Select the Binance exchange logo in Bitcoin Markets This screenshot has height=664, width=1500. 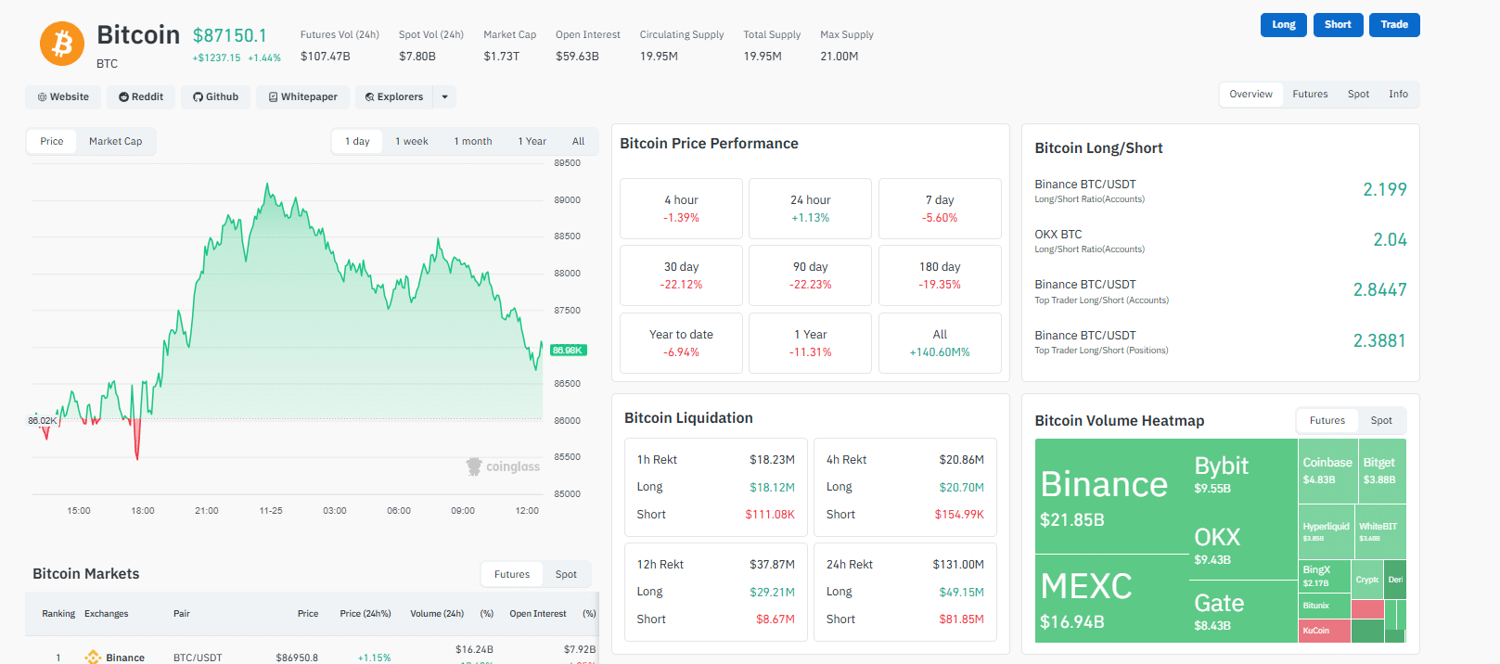[x=92, y=657]
